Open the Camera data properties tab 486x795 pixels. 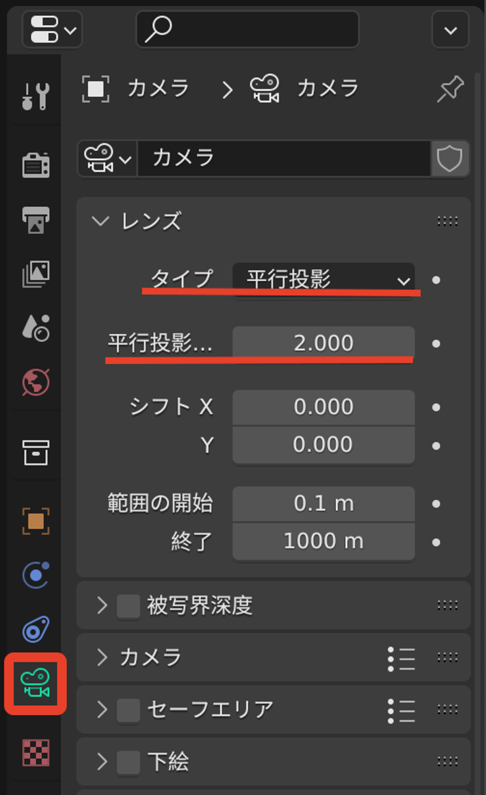pos(36,684)
